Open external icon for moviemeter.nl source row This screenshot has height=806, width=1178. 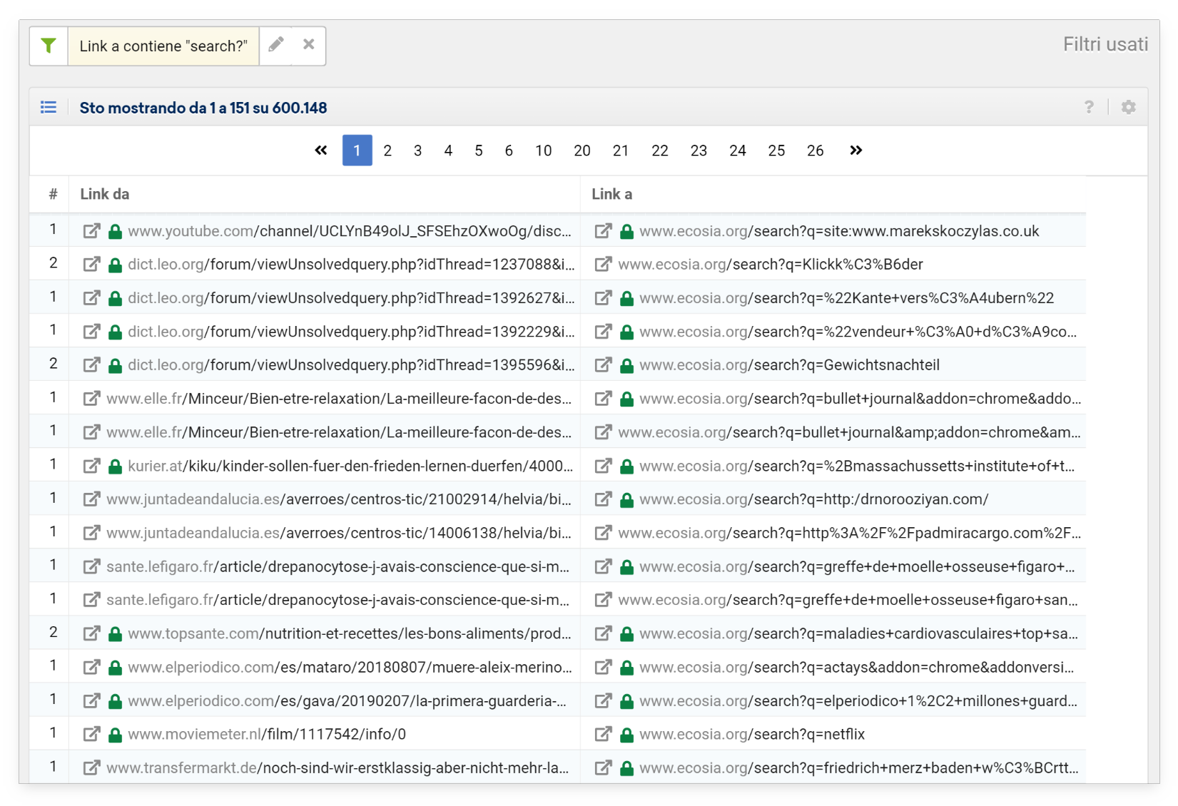[91, 734]
